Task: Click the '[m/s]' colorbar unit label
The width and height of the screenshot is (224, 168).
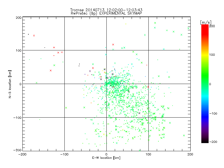Action: tap(206, 22)
